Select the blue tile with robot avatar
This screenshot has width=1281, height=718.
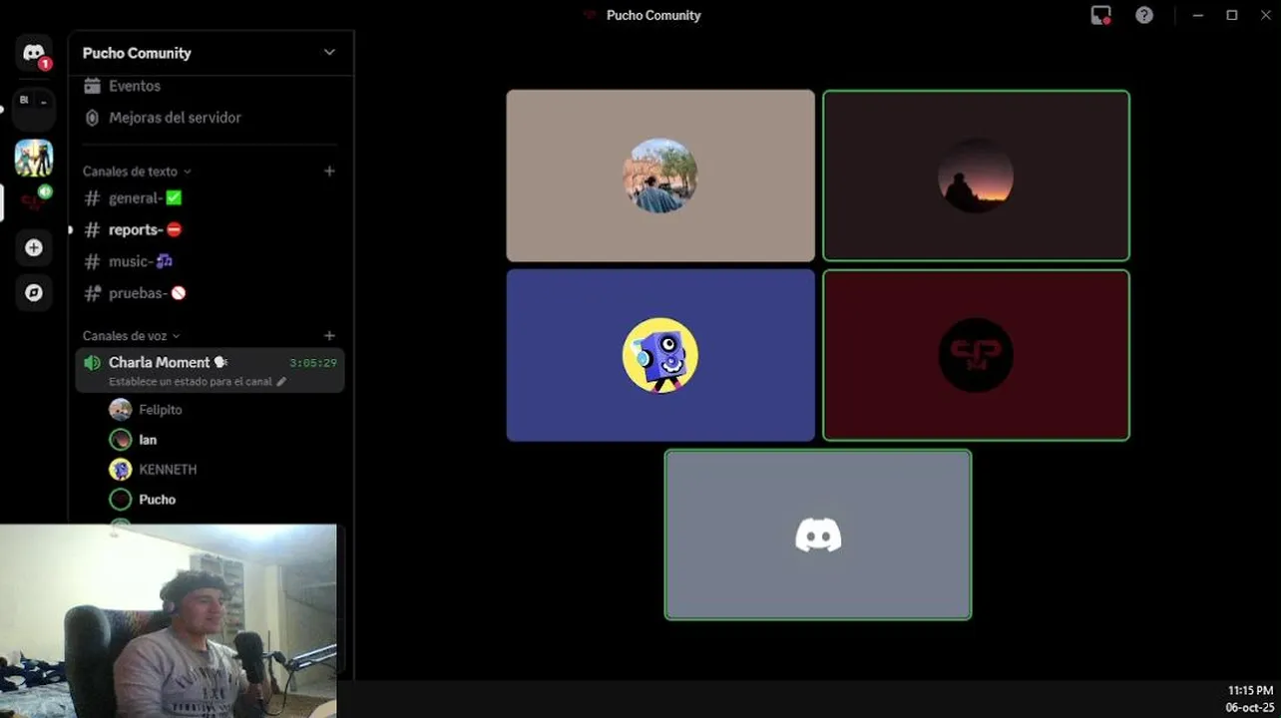click(660, 355)
